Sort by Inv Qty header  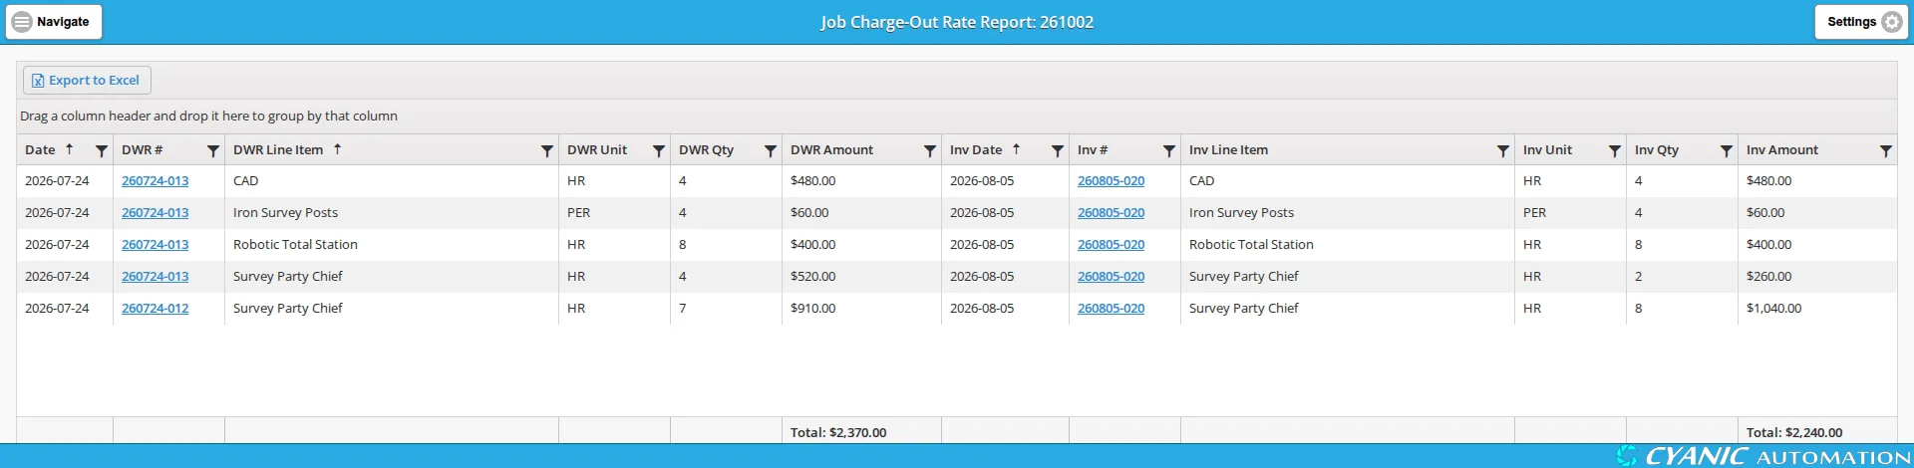click(1657, 150)
